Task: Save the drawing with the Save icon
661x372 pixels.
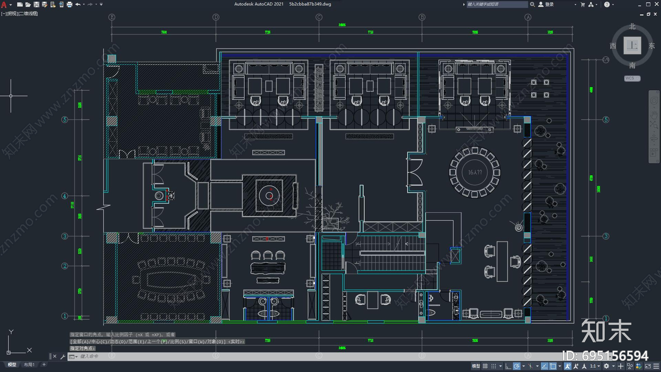Action: point(36,5)
